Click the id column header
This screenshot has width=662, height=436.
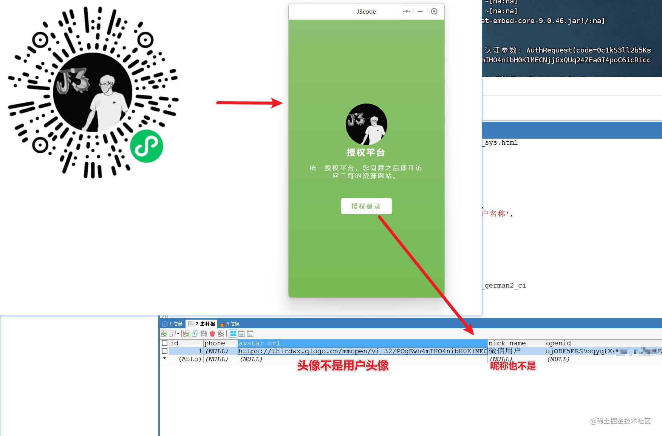[186, 343]
